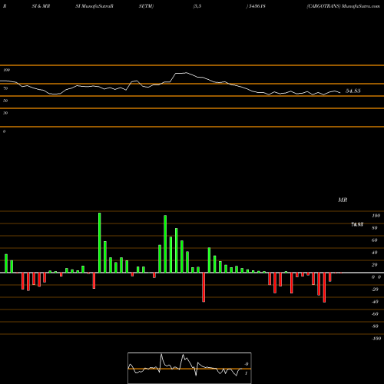Click the MR value label 79.93
Image resolution: width=384 pixels, height=384 pixels.
click(357, 224)
